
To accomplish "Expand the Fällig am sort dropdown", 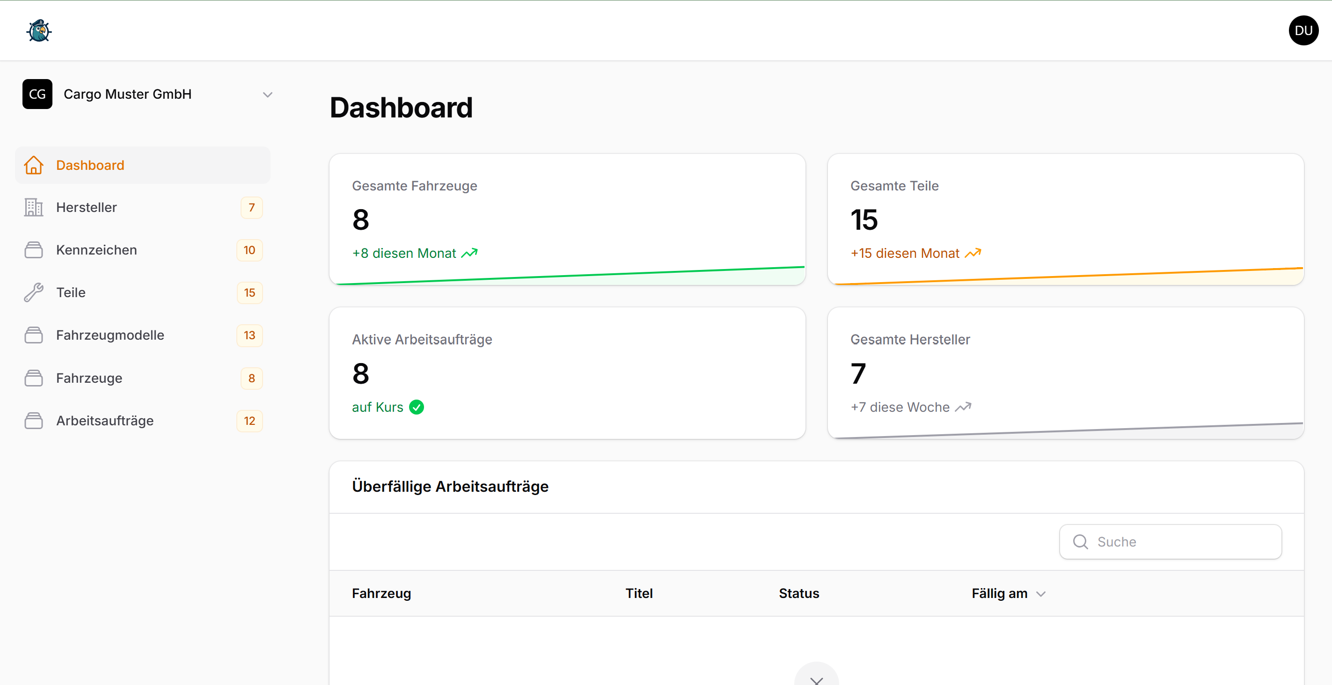I will 1041,593.
